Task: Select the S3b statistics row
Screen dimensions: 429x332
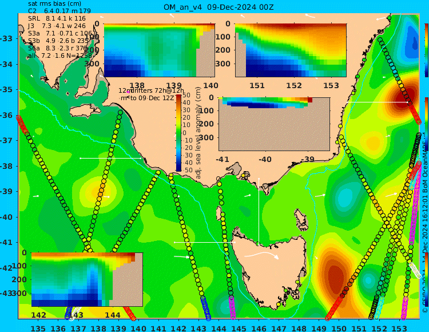Action: tap(58, 41)
